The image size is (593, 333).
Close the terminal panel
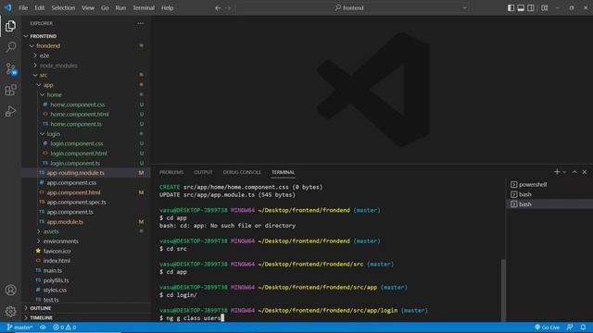click(585, 172)
